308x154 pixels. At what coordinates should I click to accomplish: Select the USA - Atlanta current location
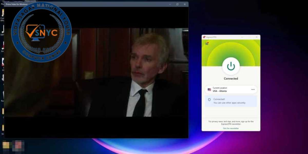click(x=231, y=90)
